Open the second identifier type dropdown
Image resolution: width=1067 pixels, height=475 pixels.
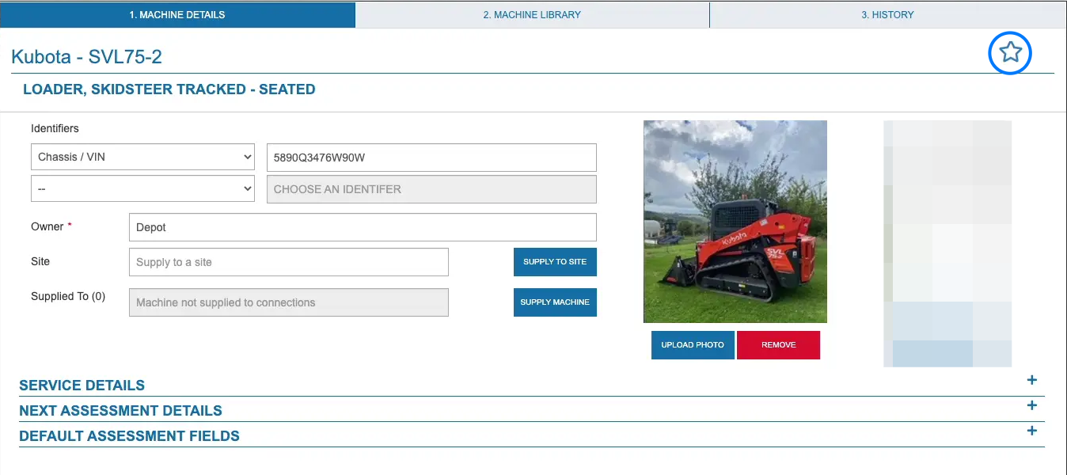142,189
